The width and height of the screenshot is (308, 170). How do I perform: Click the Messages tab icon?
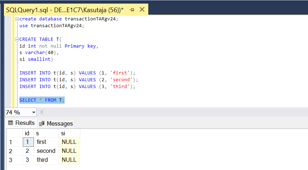[42, 123]
